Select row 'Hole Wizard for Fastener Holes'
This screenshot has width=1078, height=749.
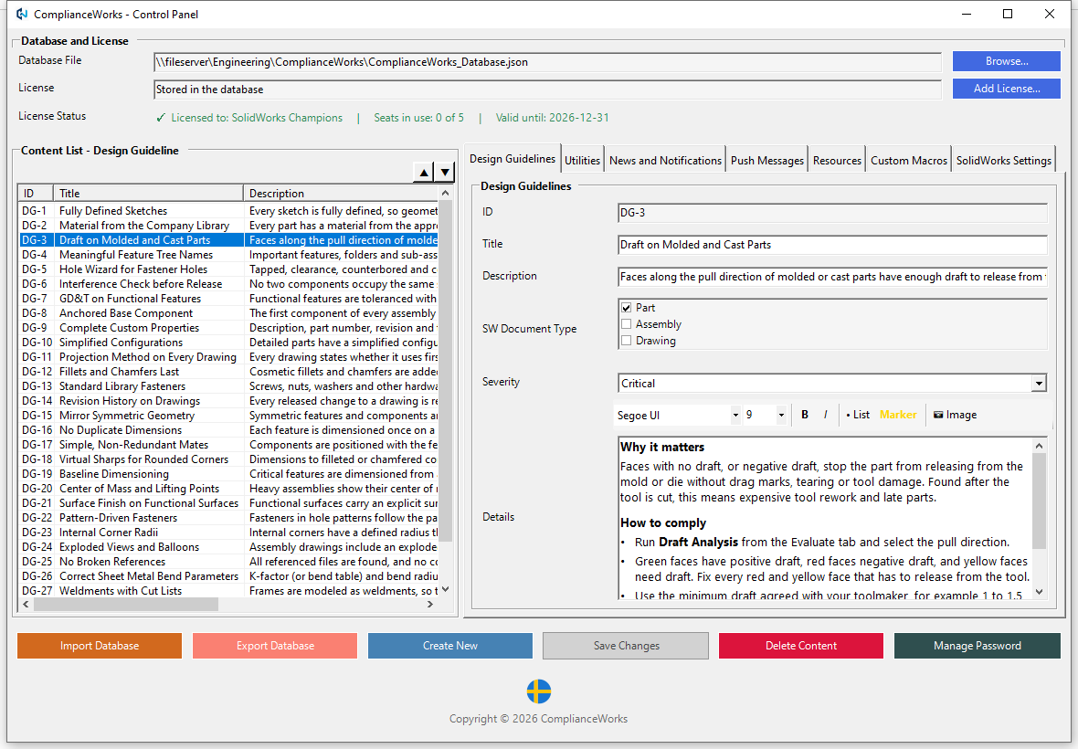(228, 269)
